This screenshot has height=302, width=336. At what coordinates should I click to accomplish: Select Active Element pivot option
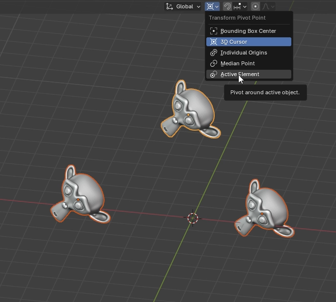[249, 74]
